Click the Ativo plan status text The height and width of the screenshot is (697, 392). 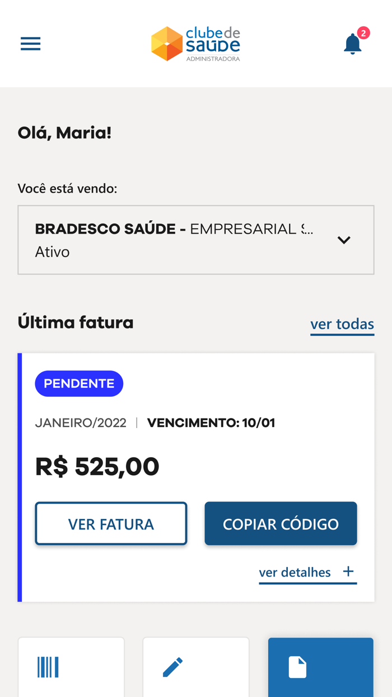(x=52, y=252)
